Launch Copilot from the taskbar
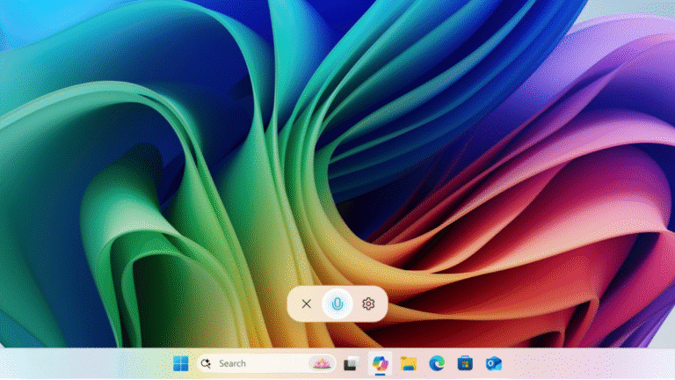The height and width of the screenshot is (380, 675). point(380,362)
